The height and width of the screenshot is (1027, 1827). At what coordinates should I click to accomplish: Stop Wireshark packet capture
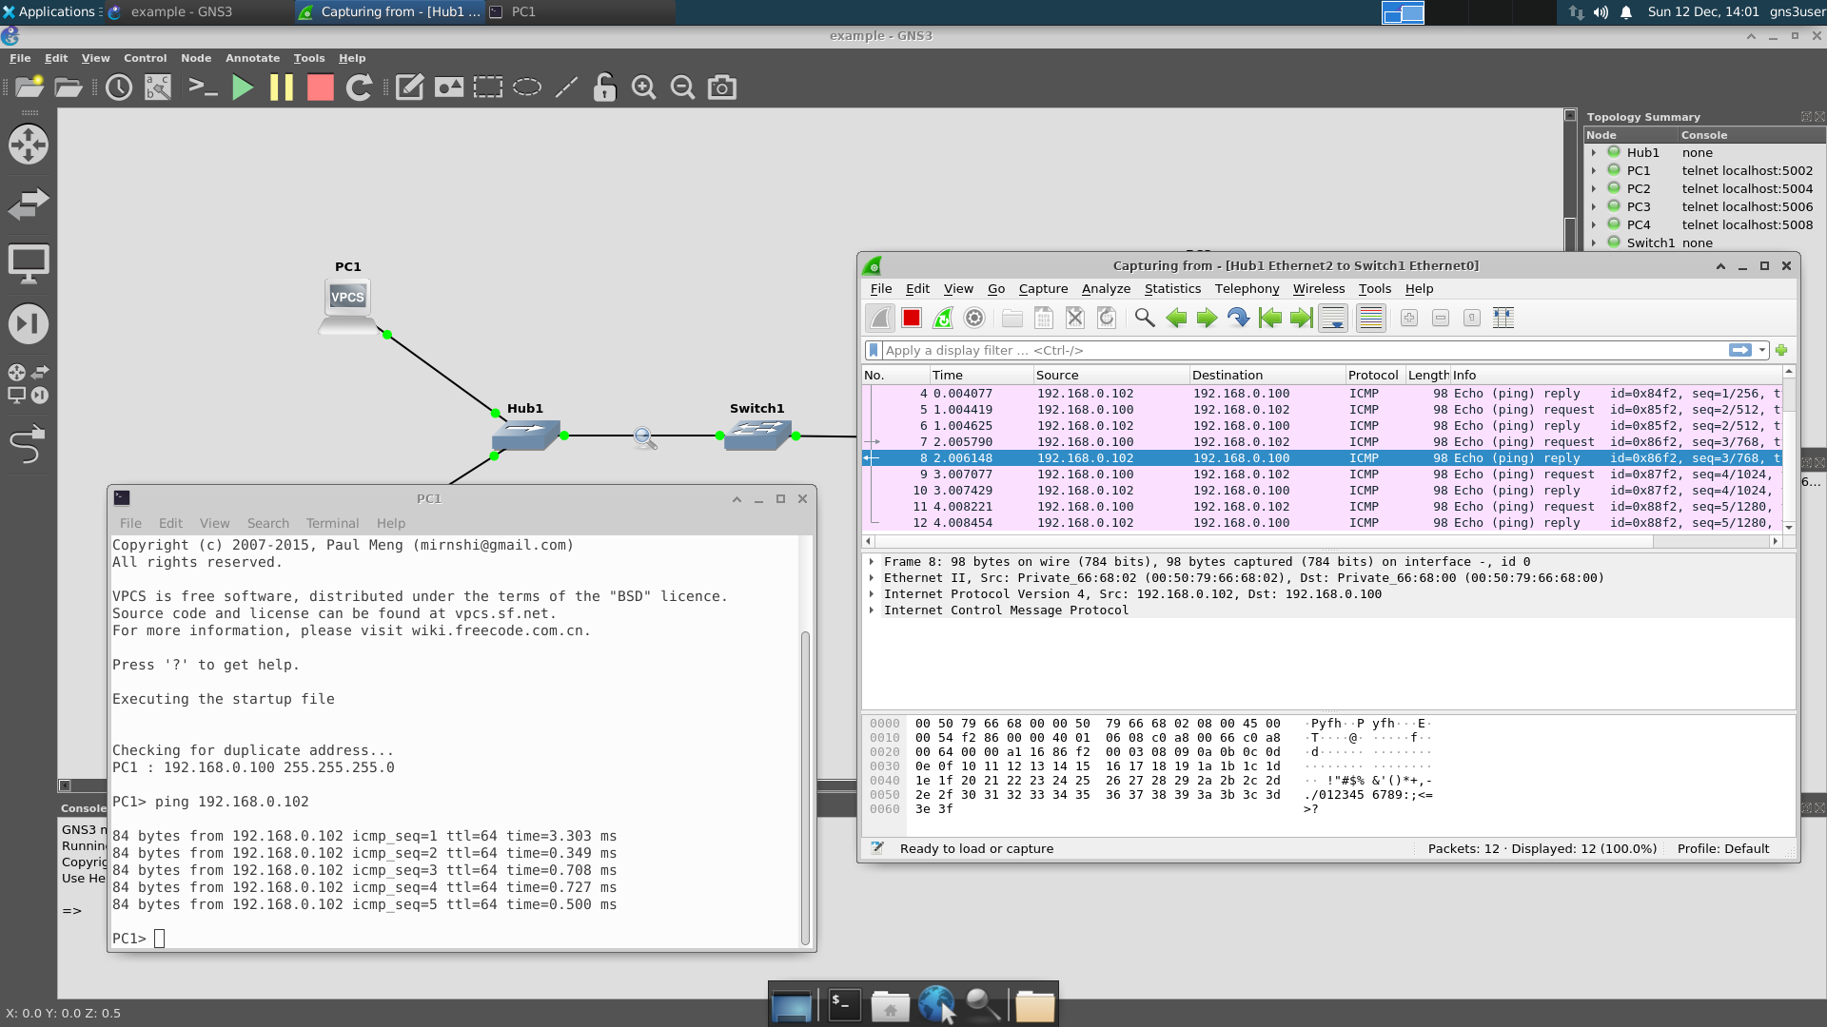[x=912, y=319]
